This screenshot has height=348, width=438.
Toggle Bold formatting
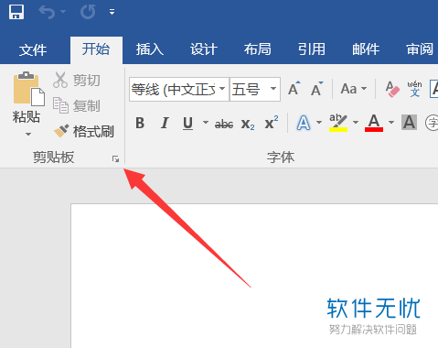click(140, 124)
